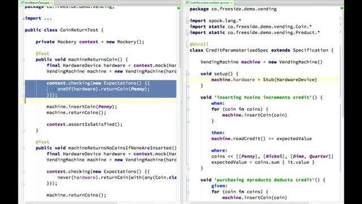
Task: Click 'import static co.freeside.demo.vending.Coin.*' line
Action: pyautogui.click(x=251, y=27)
